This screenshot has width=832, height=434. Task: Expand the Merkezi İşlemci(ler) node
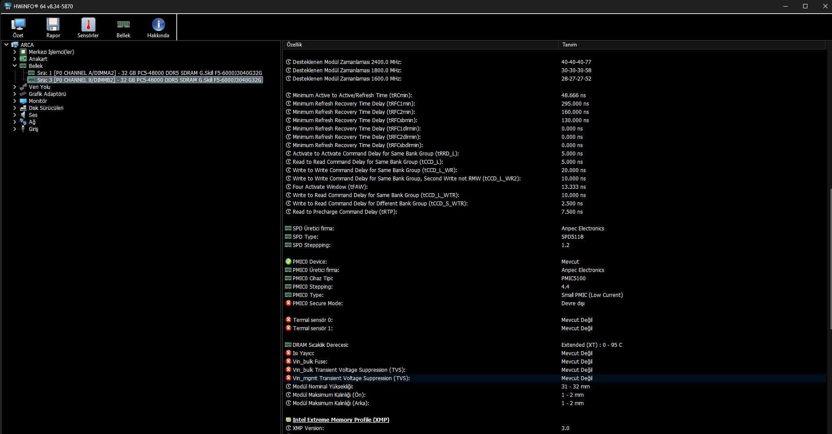pos(14,52)
